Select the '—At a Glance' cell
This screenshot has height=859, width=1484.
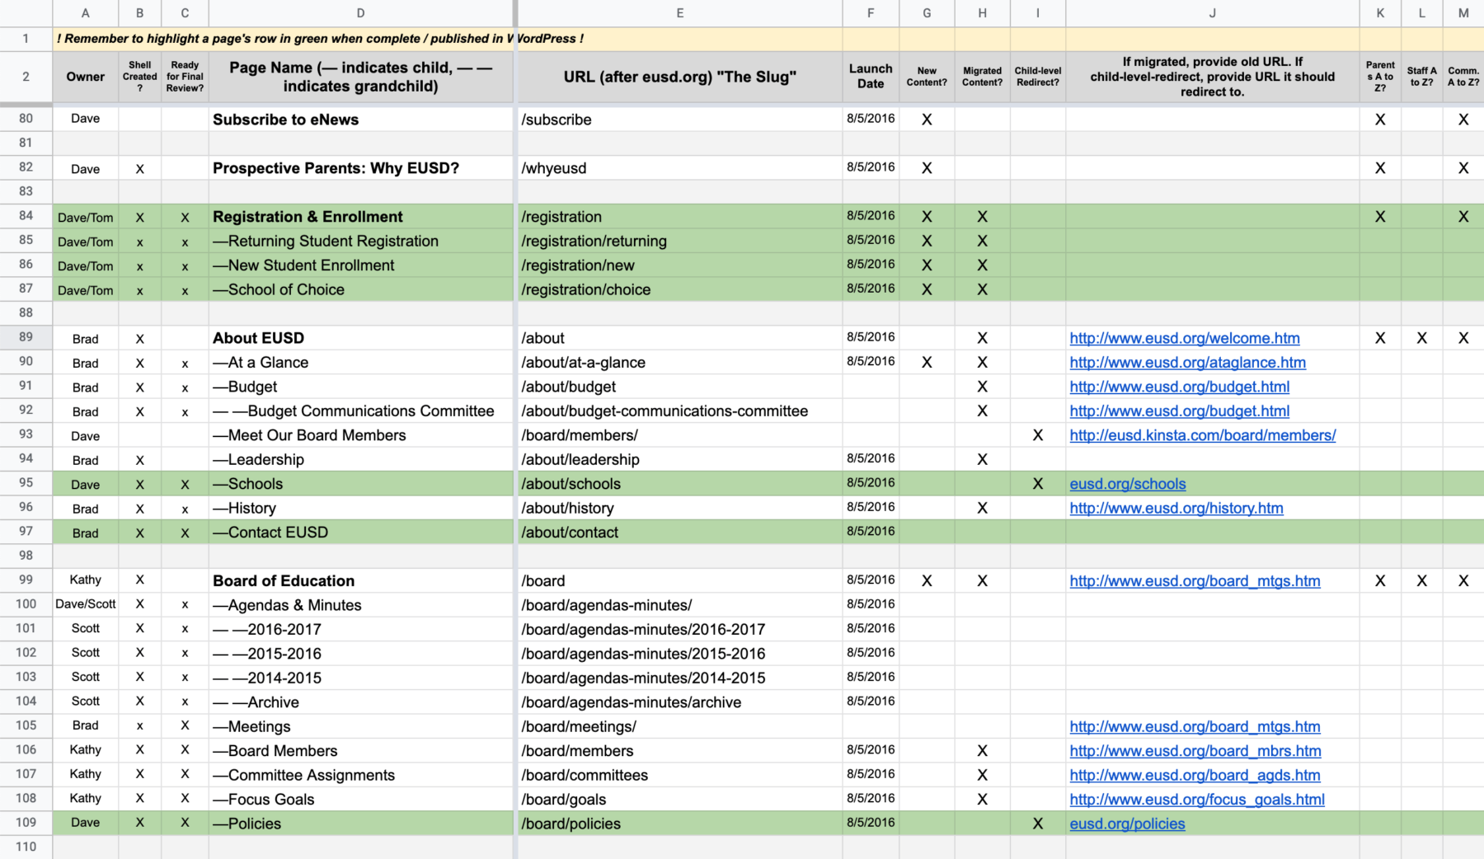click(360, 363)
